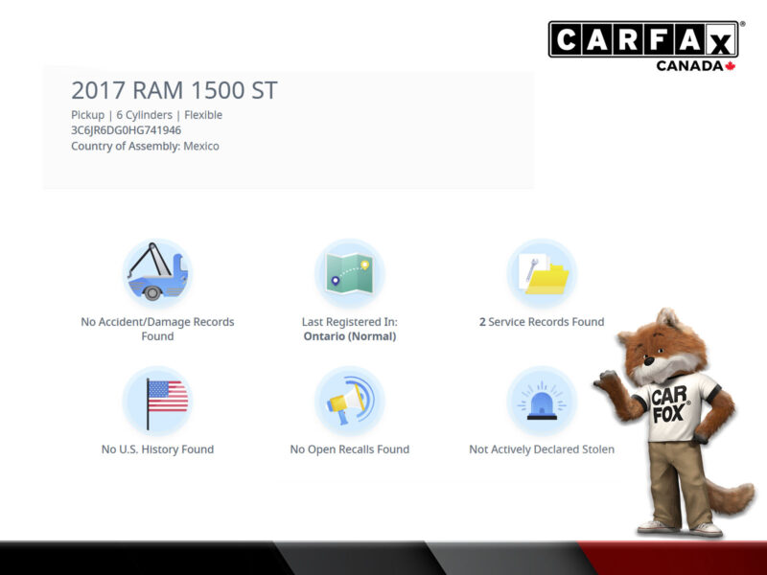Click the Pickup | 6 Cylinders | Flexible line

pos(147,115)
